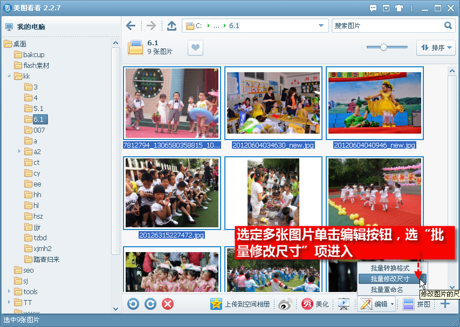Expand the tools folder node
Screen dimensions: 460x327
click(9, 291)
